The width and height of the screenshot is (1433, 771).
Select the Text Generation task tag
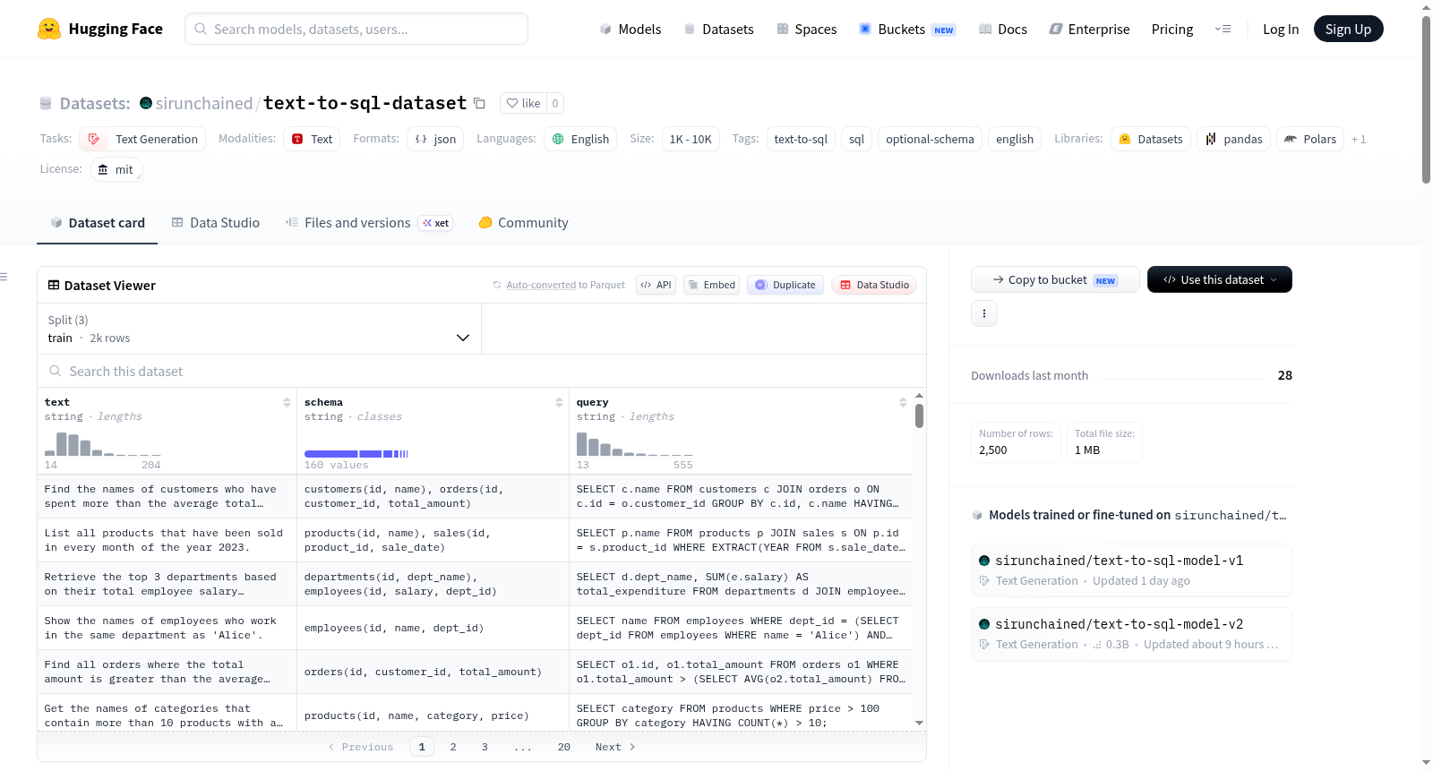[143, 139]
